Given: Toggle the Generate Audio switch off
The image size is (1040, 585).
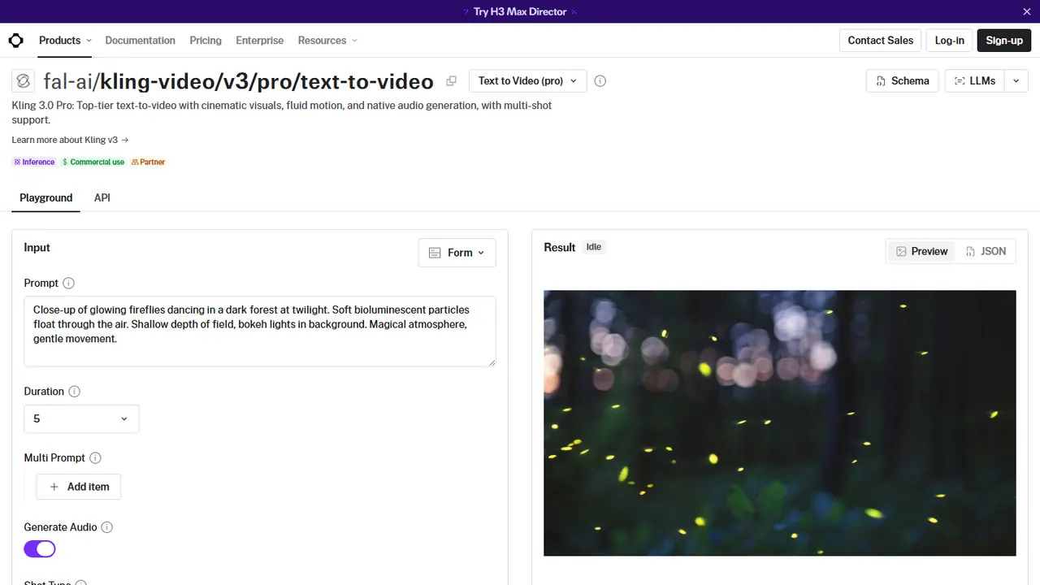Looking at the screenshot, I should point(40,549).
